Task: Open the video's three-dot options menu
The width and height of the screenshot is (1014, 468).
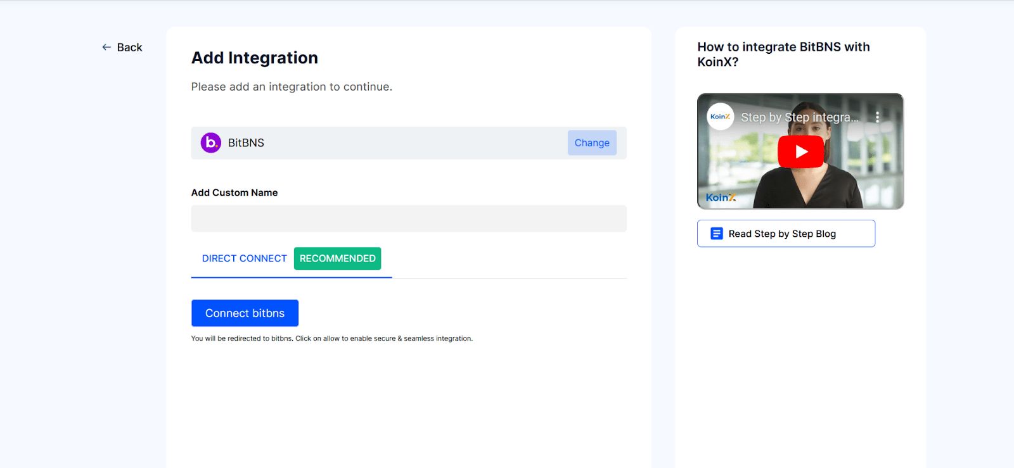Action: [877, 117]
